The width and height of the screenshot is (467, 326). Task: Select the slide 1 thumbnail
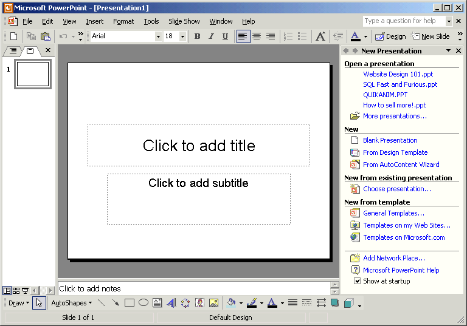[x=33, y=74]
